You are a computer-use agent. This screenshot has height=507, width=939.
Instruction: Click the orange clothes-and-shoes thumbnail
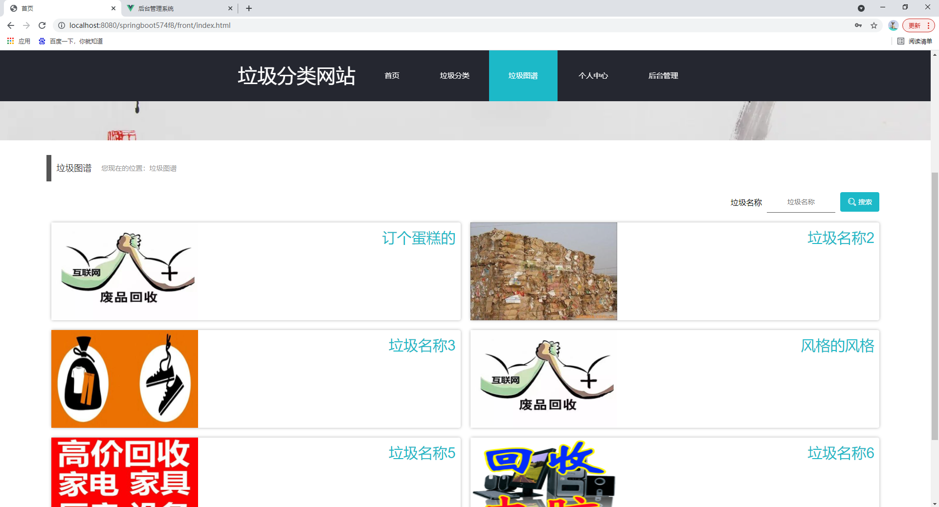pyautogui.click(x=125, y=379)
